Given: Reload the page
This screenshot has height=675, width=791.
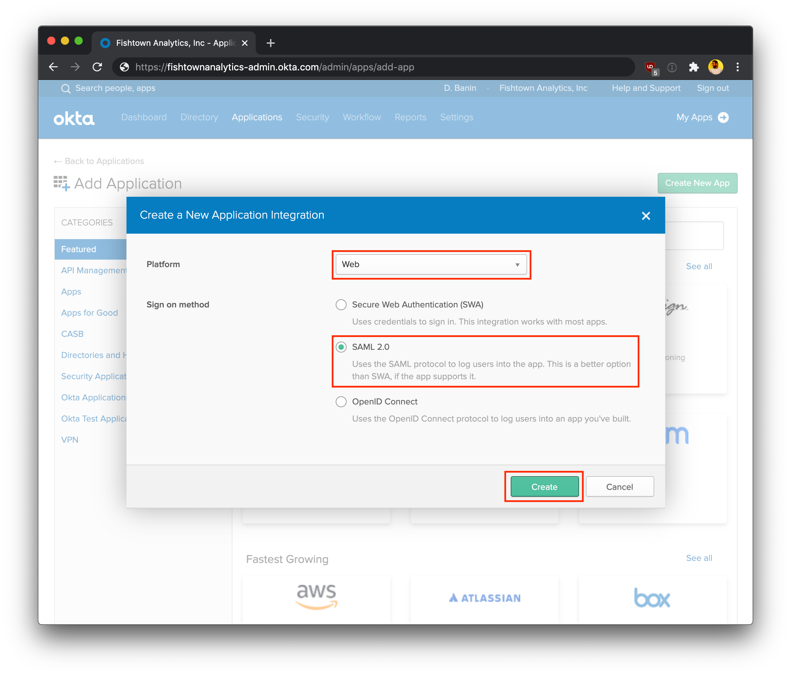Looking at the screenshot, I should [x=97, y=67].
